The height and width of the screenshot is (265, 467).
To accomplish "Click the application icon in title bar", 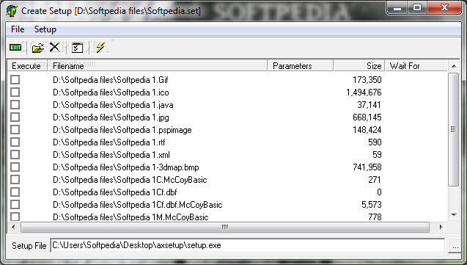I will (12, 11).
